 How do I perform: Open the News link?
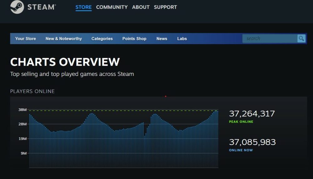coord(162,39)
